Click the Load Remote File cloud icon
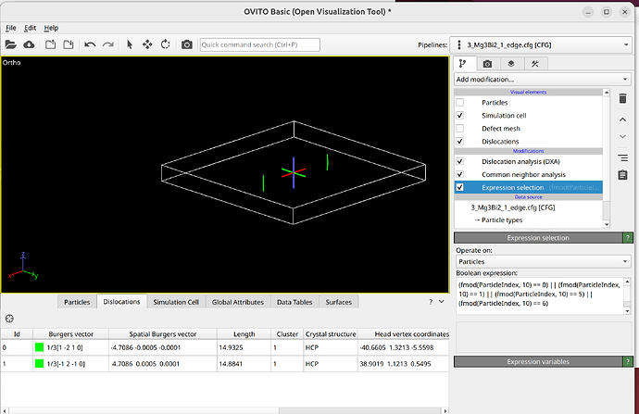 click(30, 44)
